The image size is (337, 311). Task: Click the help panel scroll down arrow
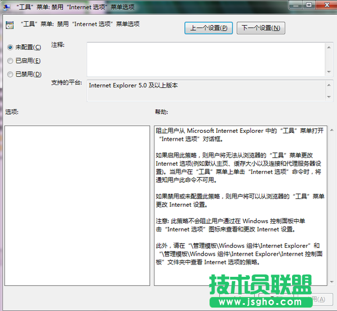[x=332, y=282]
